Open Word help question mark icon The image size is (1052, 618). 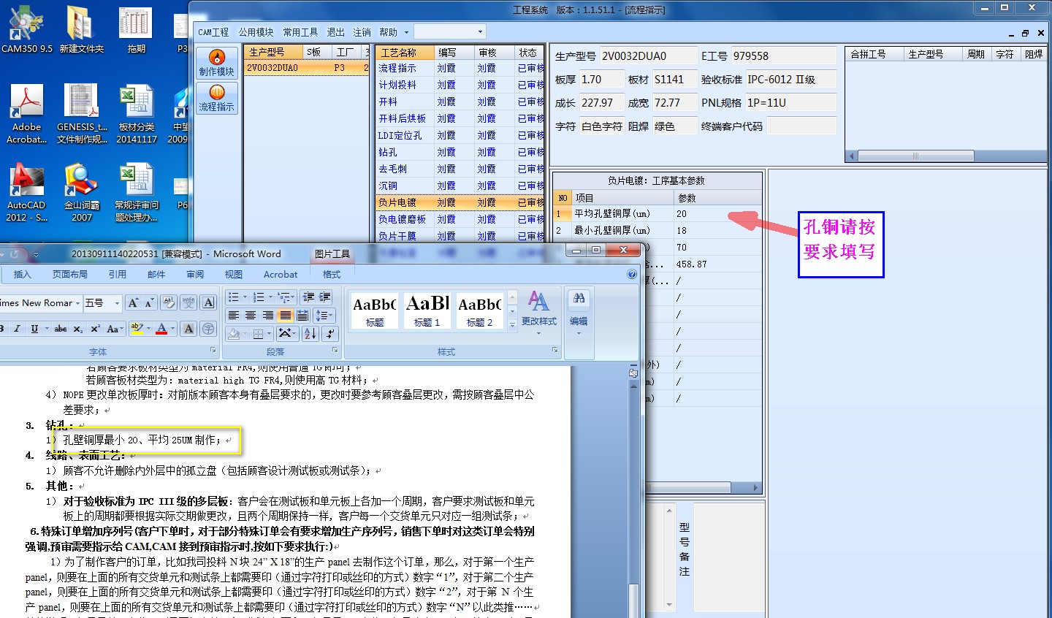[x=632, y=274]
